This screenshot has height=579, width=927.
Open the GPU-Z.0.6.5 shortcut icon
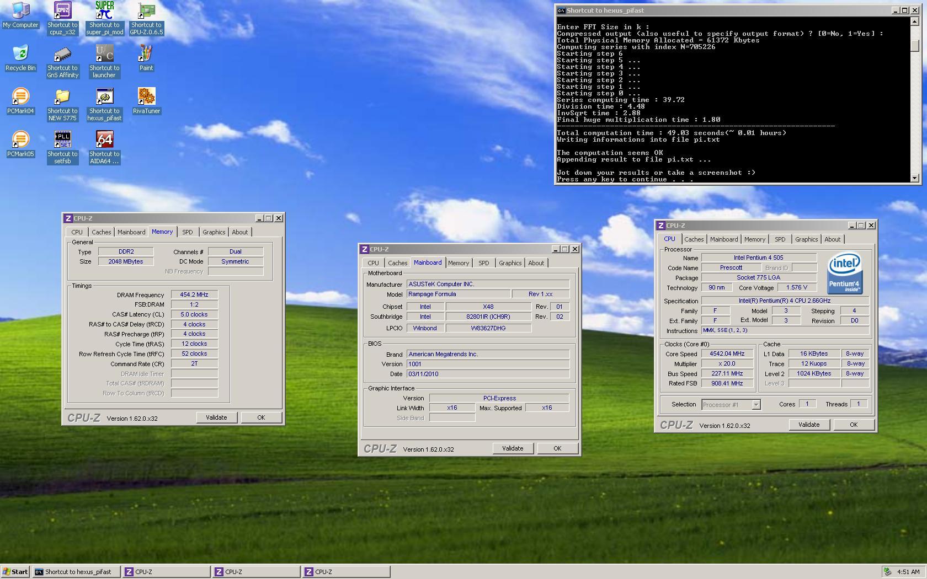(x=146, y=18)
